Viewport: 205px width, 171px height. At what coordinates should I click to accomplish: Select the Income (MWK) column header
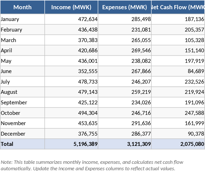coord(71,7)
